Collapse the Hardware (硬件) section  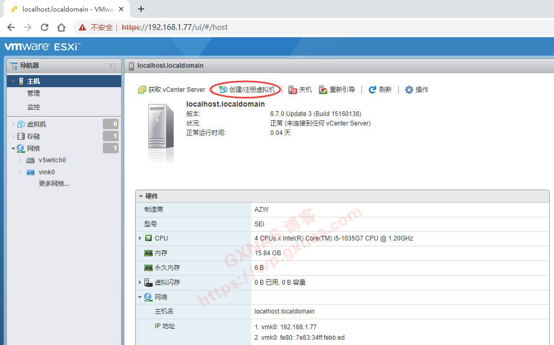pos(141,196)
